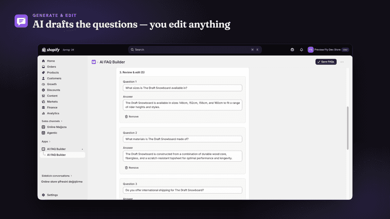
Task: Open the three-dot more actions menu
Action: tap(342, 62)
